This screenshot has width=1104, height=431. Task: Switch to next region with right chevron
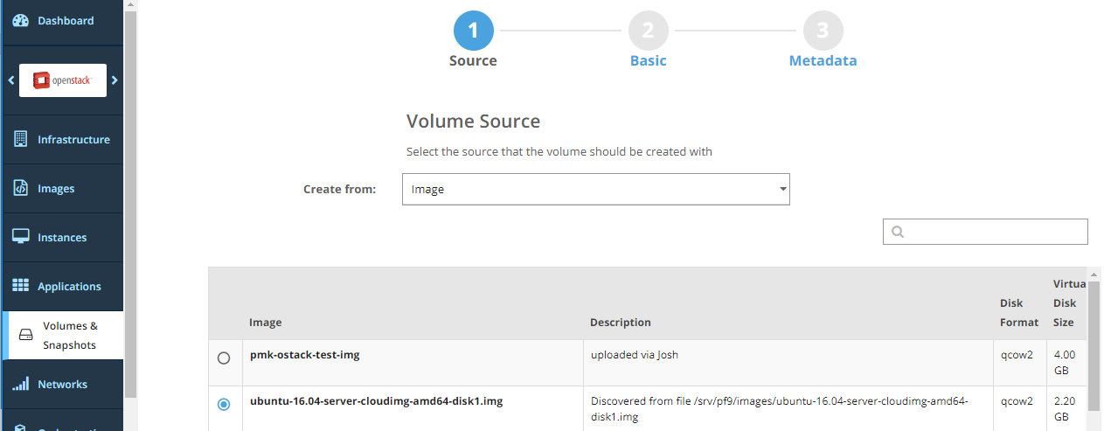pyautogui.click(x=115, y=80)
